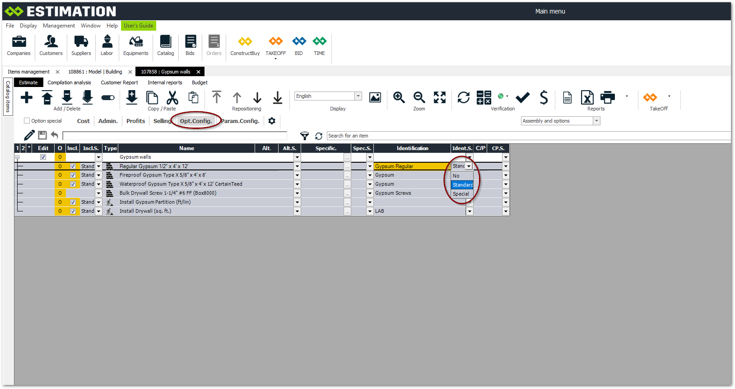
Task: Open the User's Guide link
Action: pos(138,26)
